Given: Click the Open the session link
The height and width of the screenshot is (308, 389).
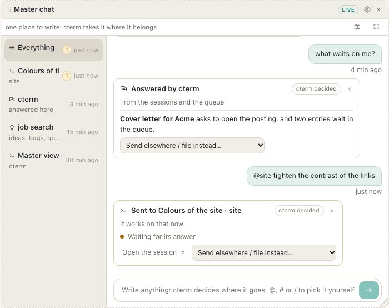Looking at the screenshot, I should (154, 252).
